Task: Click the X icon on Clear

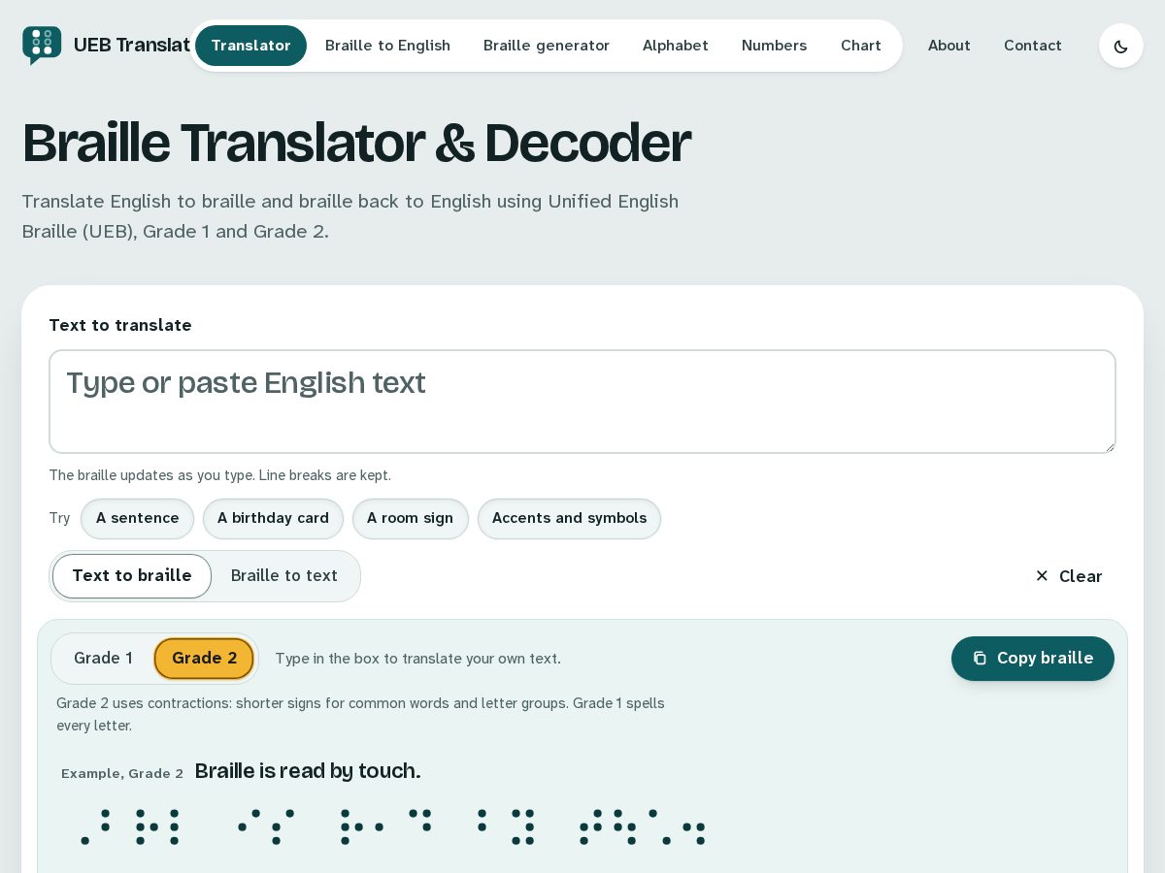Action: click(1042, 576)
